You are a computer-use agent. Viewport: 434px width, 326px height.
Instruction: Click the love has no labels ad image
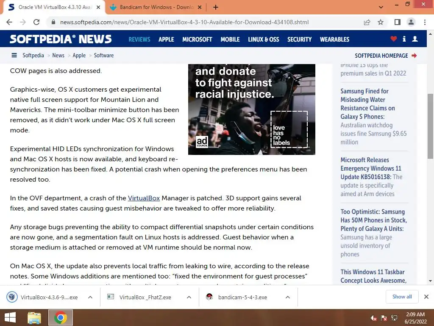(252, 109)
